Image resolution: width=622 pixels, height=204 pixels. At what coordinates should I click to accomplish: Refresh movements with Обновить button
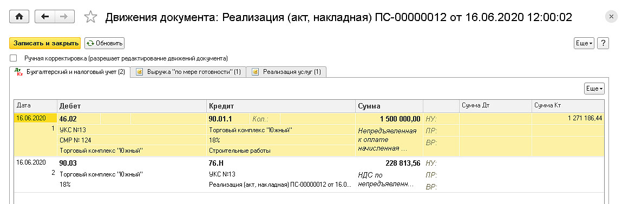(104, 43)
